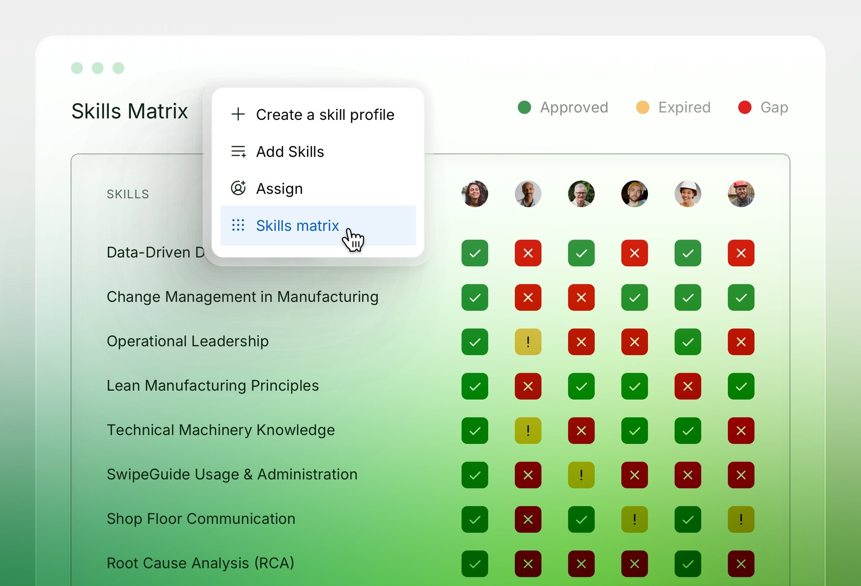Click sixth employee's green check for Change Management
This screenshot has width=861, height=586.
(741, 298)
